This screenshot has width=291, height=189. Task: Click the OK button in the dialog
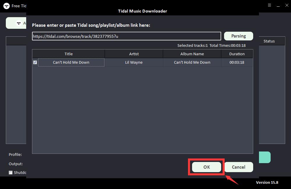206,167
